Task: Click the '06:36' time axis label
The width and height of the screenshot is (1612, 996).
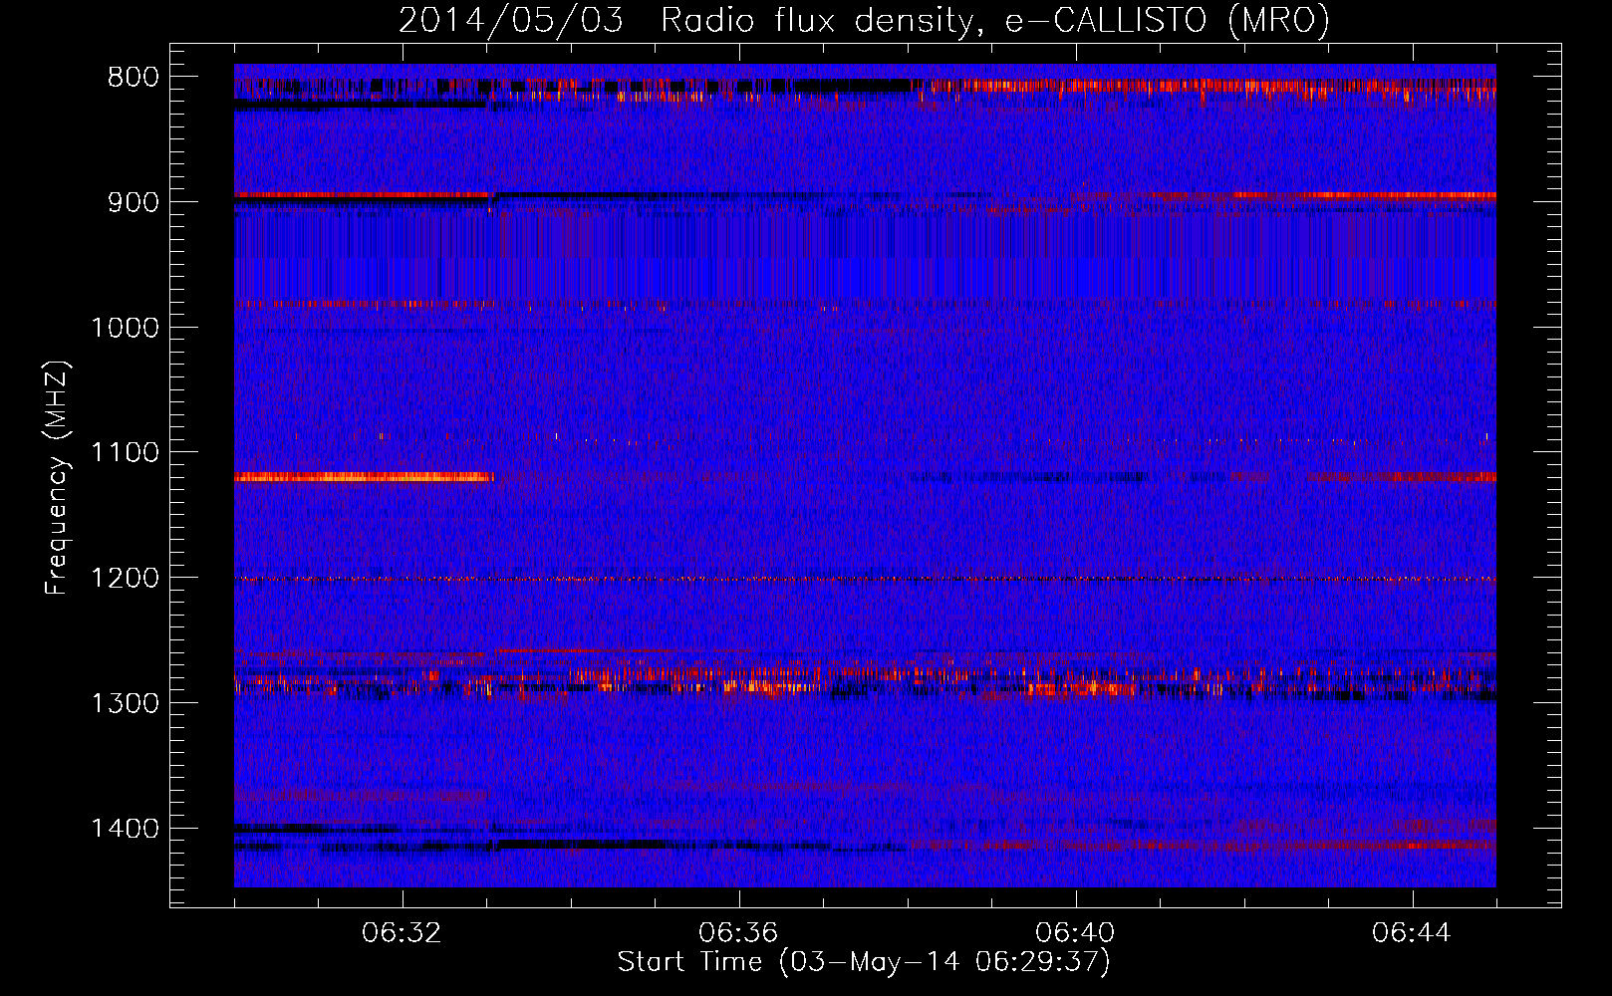Action: (738, 933)
